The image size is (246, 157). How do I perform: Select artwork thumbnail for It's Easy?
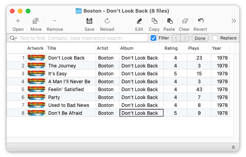36,73
